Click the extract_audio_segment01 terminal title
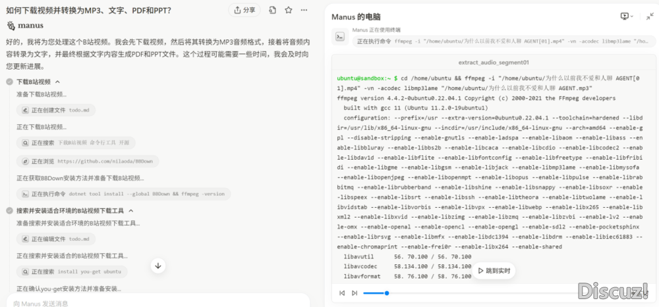 (494, 62)
